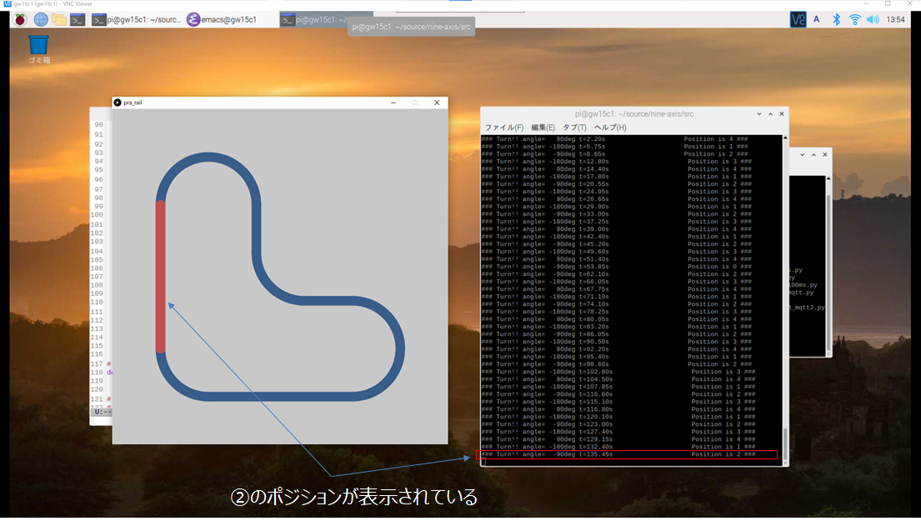
Task: Open the Raspberry Pi main menu
Action: click(x=19, y=19)
